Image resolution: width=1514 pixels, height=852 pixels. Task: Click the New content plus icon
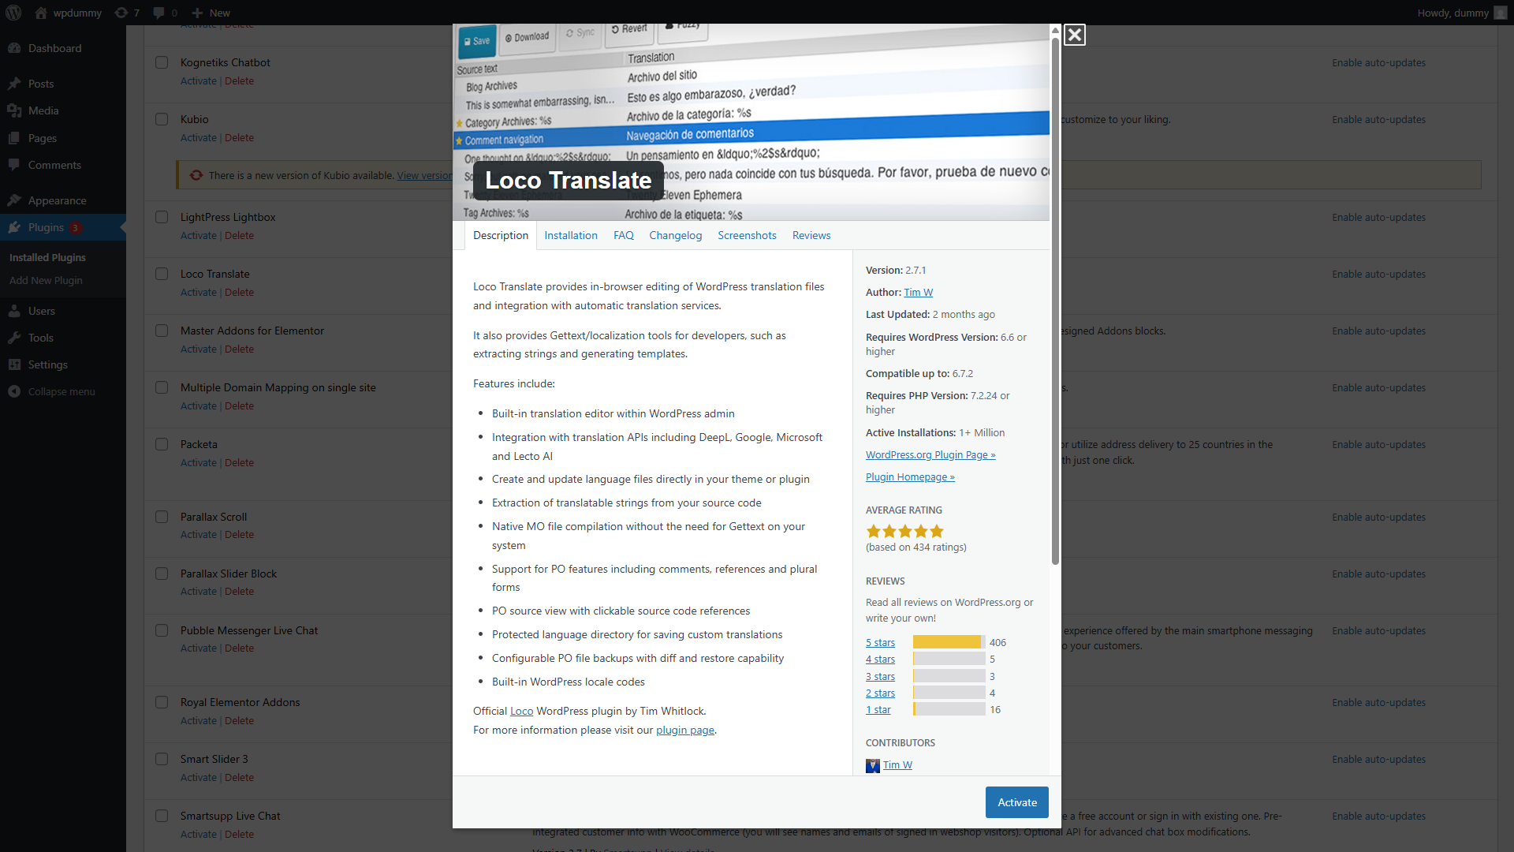(x=198, y=13)
